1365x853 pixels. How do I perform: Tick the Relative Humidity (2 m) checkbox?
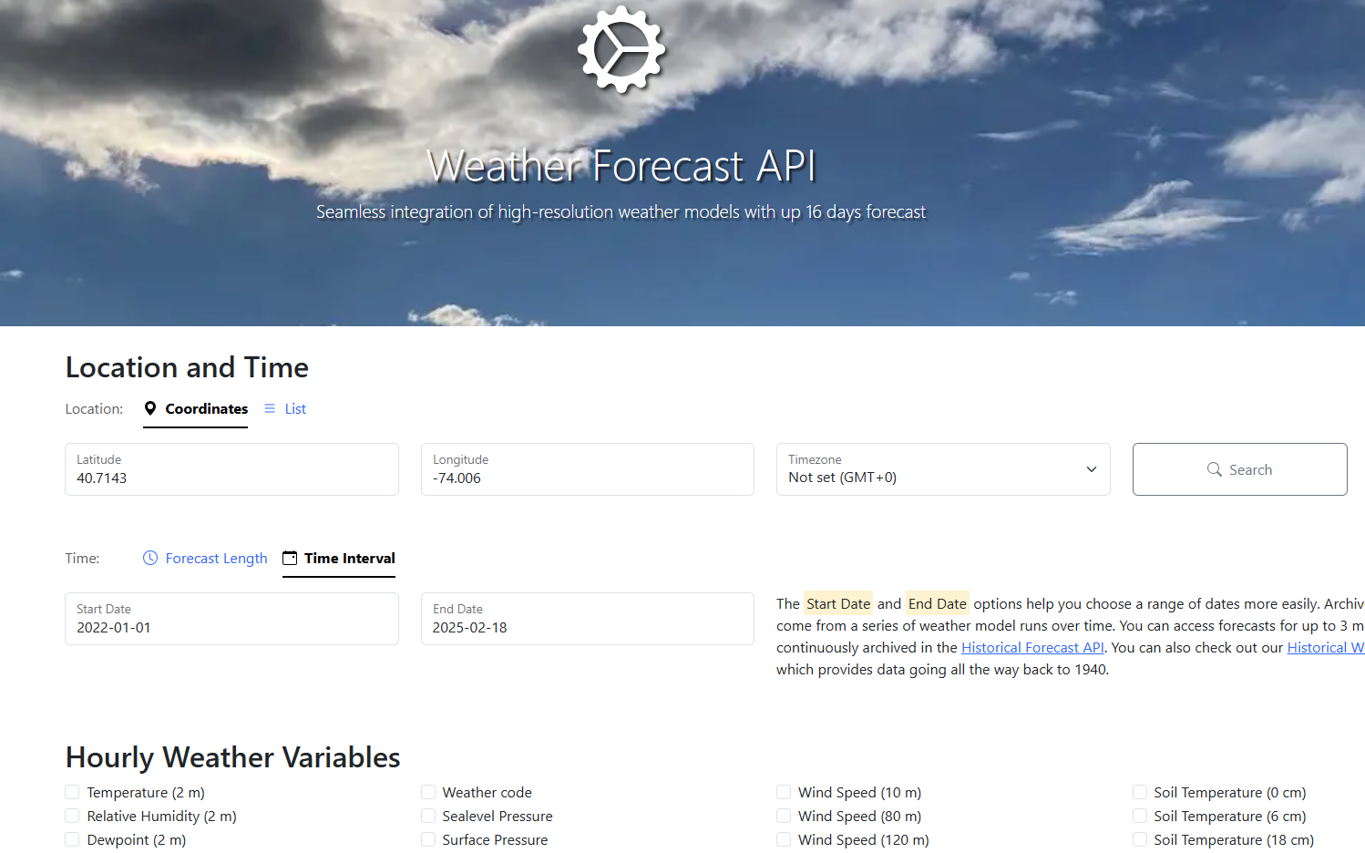point(72,816)
